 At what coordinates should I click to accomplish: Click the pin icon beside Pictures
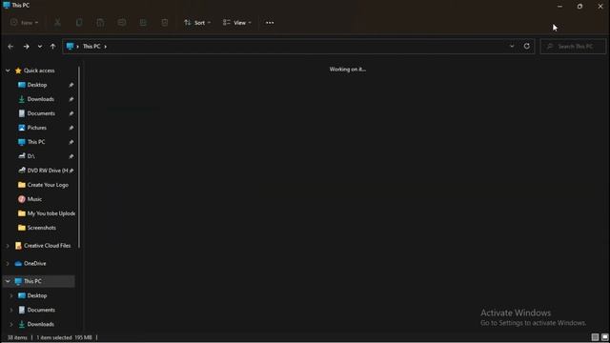[x=71, y=128]
